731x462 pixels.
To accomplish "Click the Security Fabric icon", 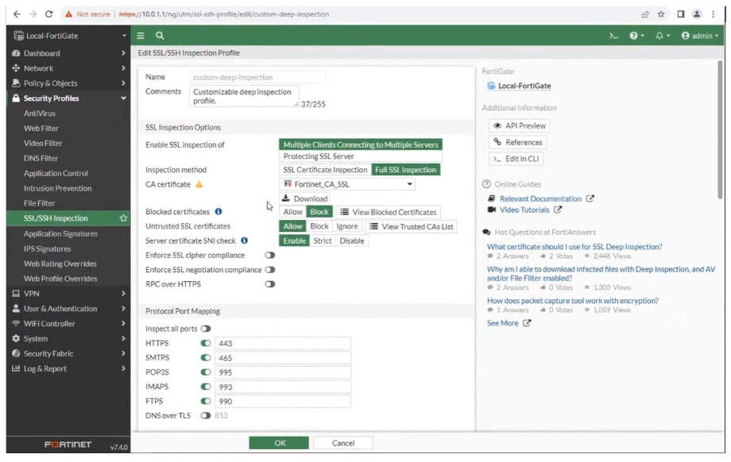I will [x=16, y=353].
